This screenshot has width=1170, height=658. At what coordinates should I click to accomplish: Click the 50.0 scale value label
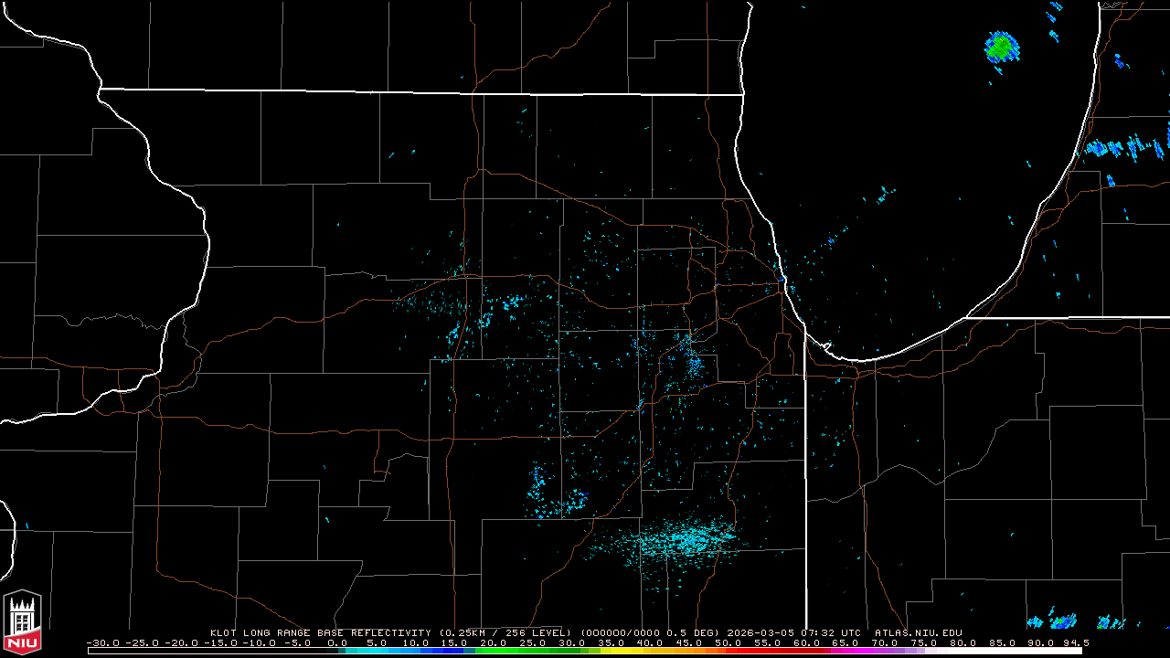point(728,642)
